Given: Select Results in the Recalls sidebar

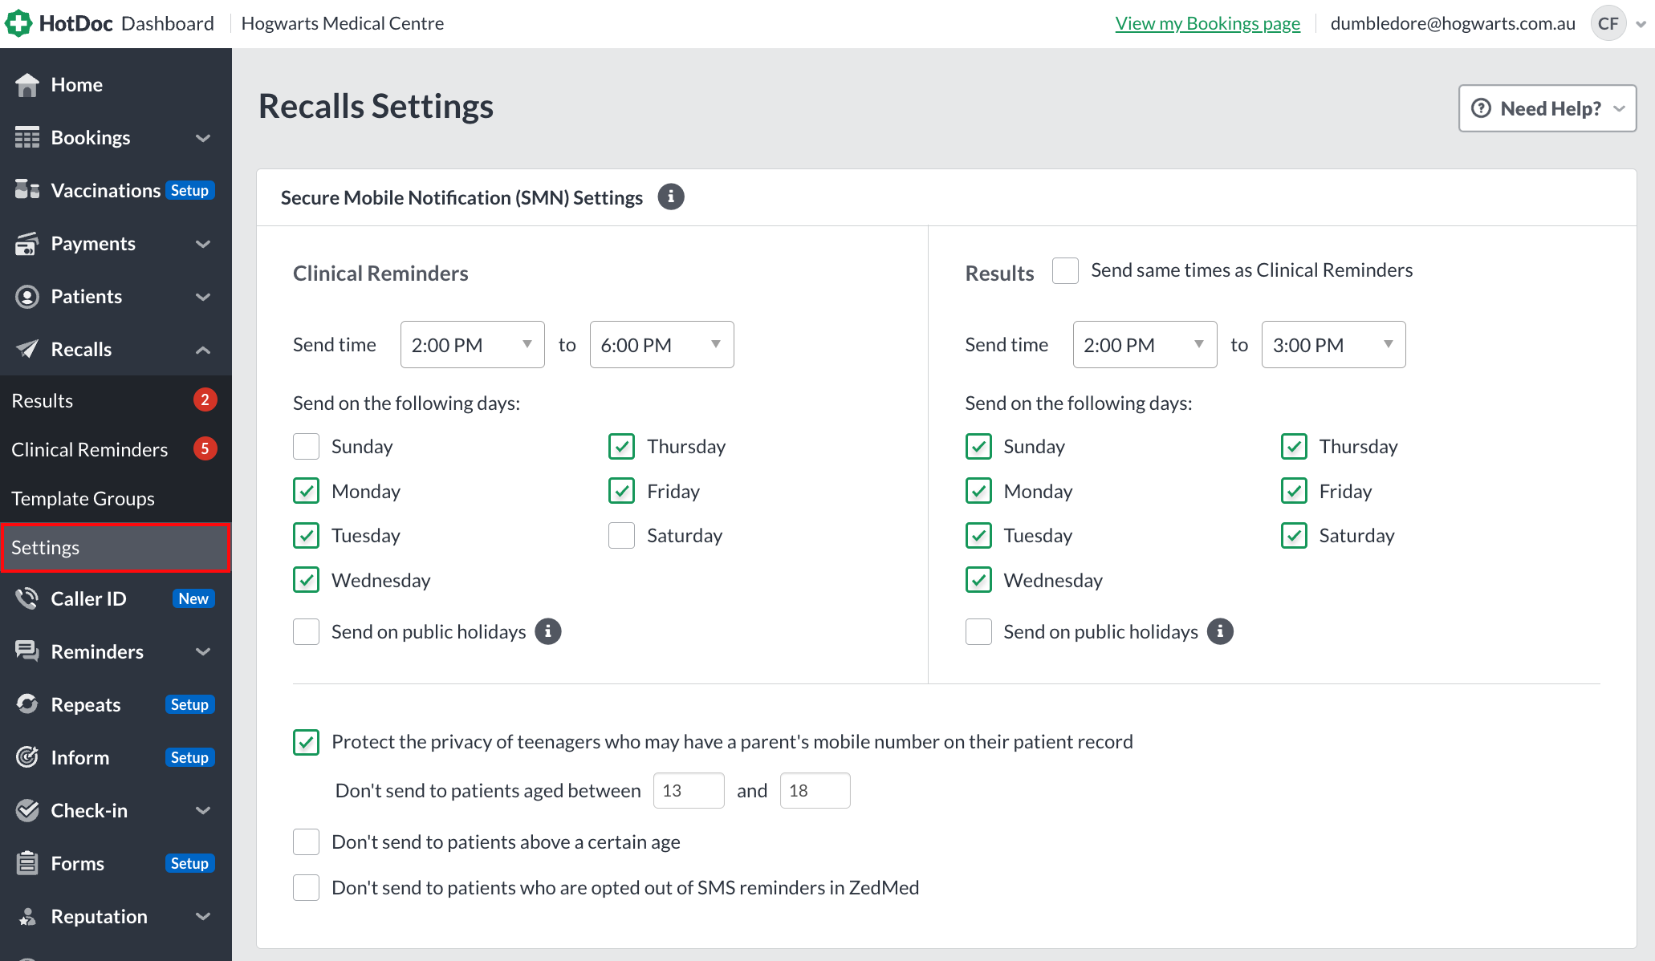Looking at the screenshot, I should pyautogui.click(x=42, y=399).
